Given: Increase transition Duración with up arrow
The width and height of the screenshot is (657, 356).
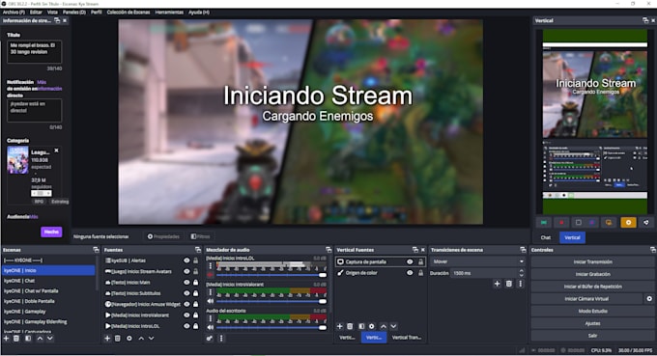Looking at the screenshot, I should (x=521, y=271).
